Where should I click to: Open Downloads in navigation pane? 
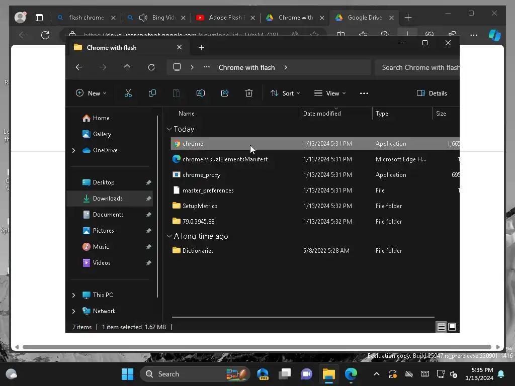click(110, 198)
